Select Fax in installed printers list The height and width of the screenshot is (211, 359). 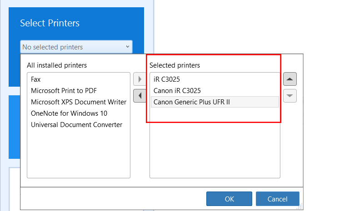36,79
